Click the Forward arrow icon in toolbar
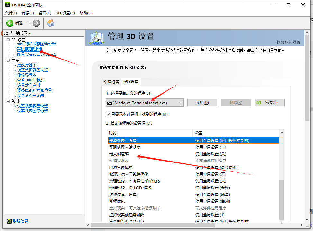Image resolution: width=313 pixels, height=231 pixels. click(x=36, y=23)
